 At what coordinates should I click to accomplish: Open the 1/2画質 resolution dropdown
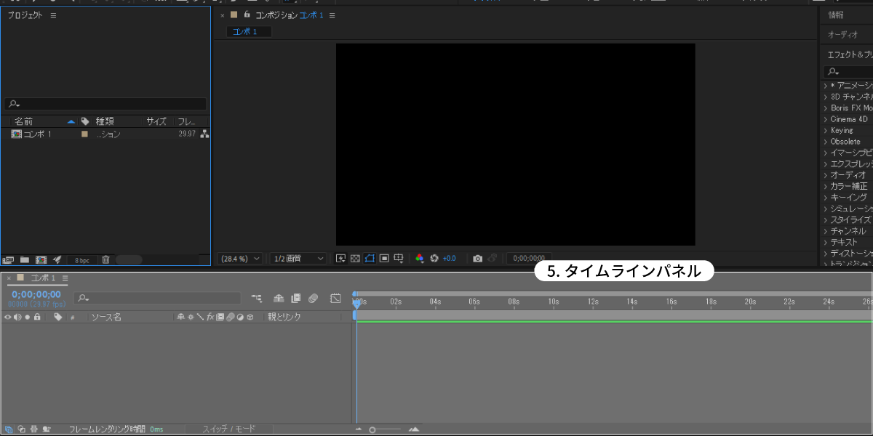(x=298, y=258)
